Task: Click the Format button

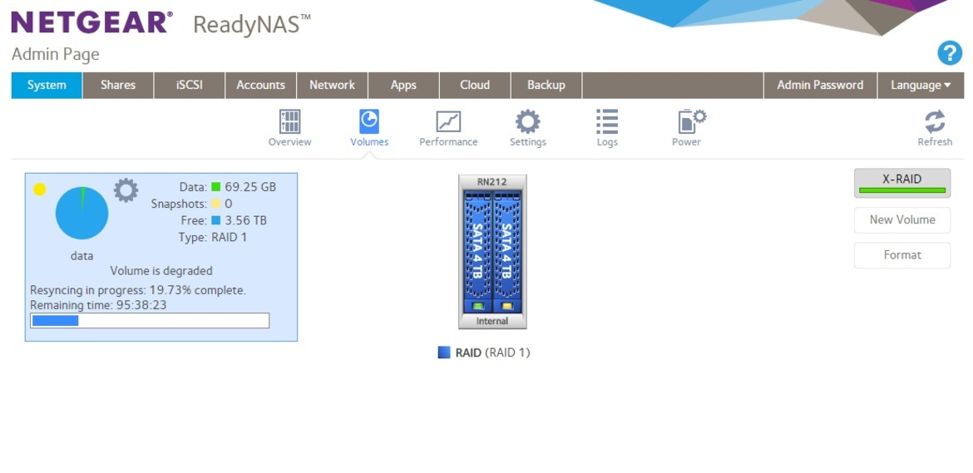Action: point(902,254)
